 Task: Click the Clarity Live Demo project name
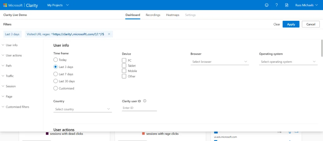pyautogui.click(x=15, y=15)
